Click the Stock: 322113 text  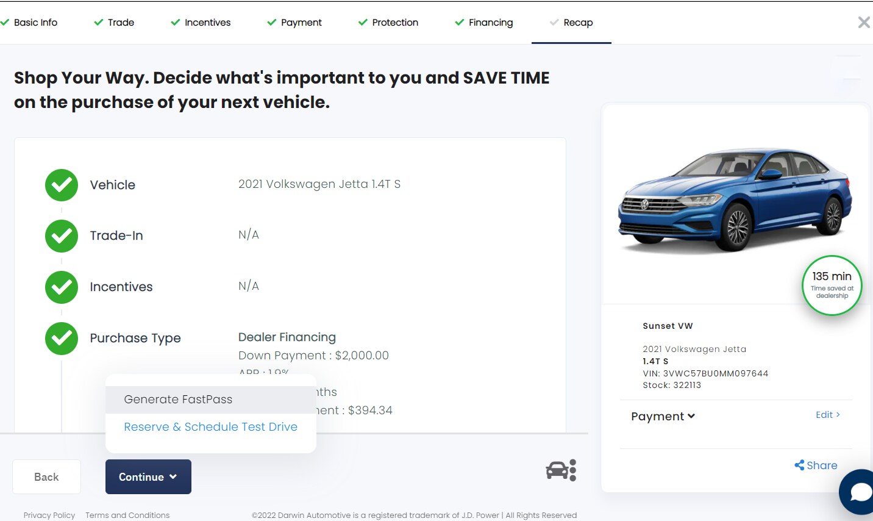click(x=672, y=385)
